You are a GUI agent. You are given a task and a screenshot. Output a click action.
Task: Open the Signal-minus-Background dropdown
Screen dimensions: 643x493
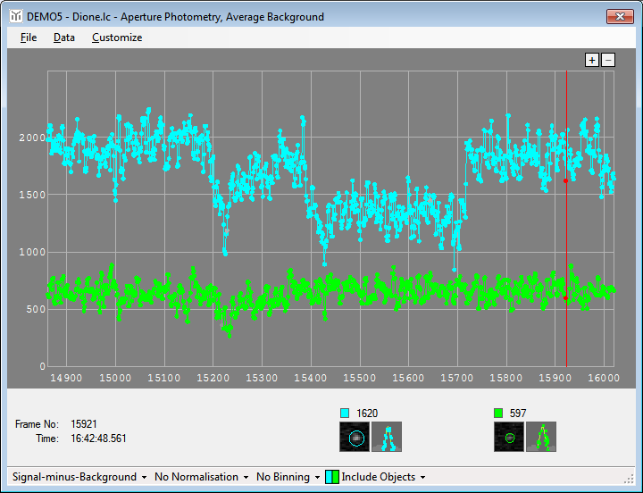(x=79, y=477)
